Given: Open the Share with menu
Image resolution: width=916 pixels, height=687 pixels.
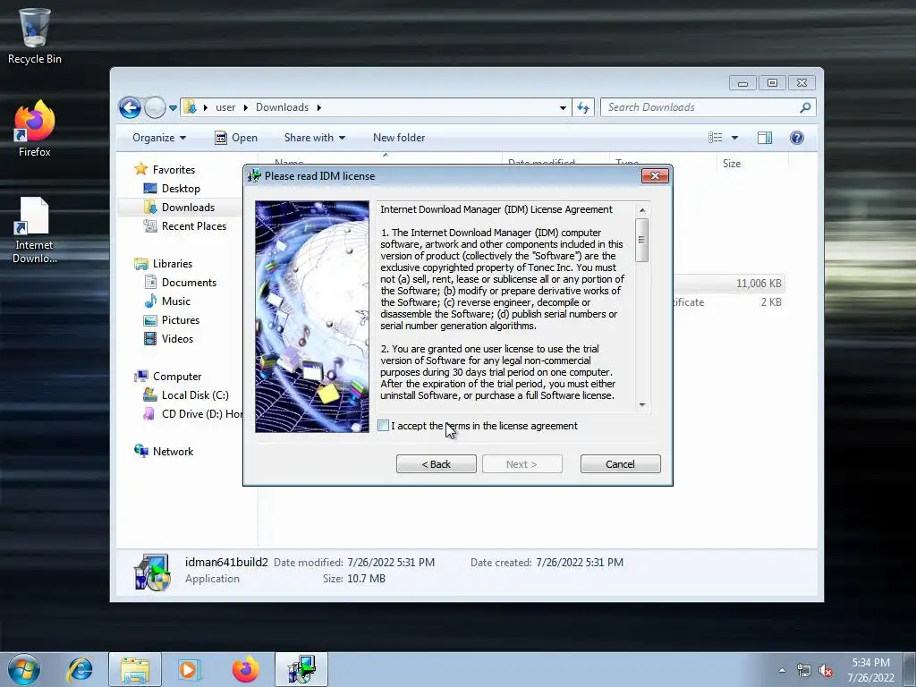Looking at the screenshot, I should pos(314,138).
